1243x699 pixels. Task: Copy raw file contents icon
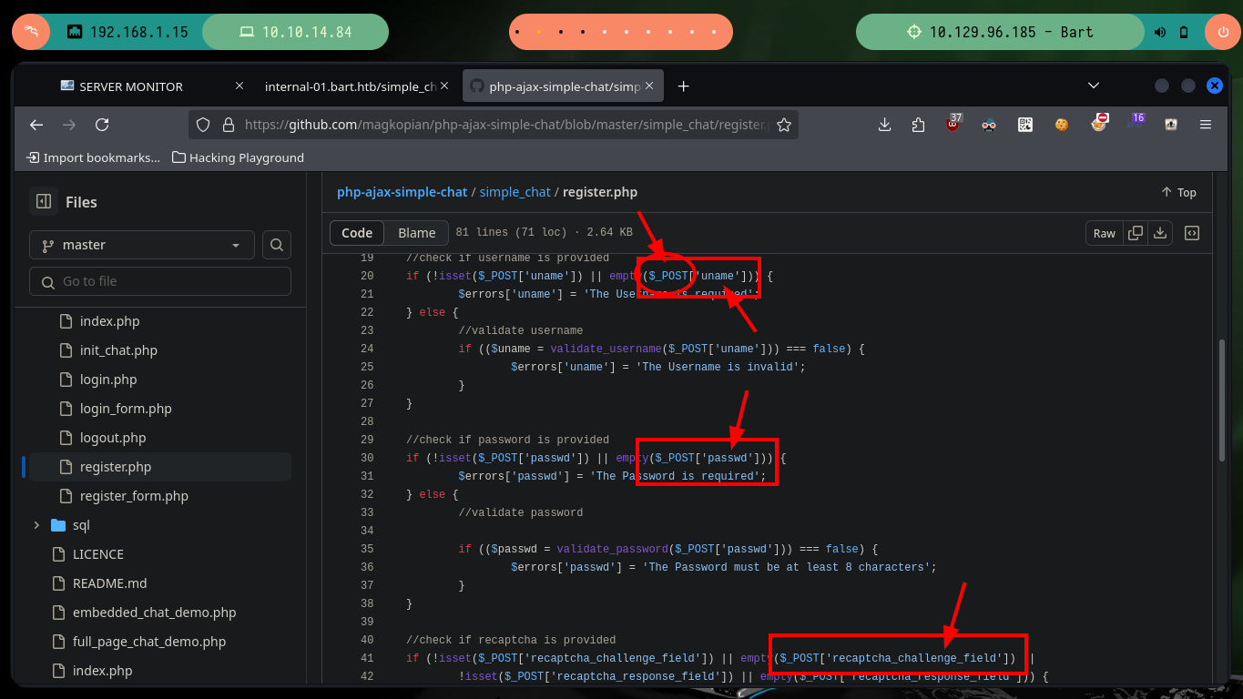click(x=1136, y=233)
